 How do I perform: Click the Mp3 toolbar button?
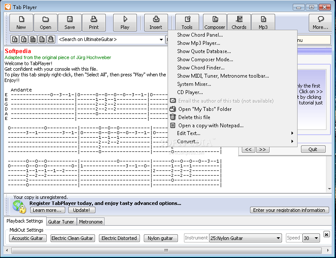coord(263,23)
